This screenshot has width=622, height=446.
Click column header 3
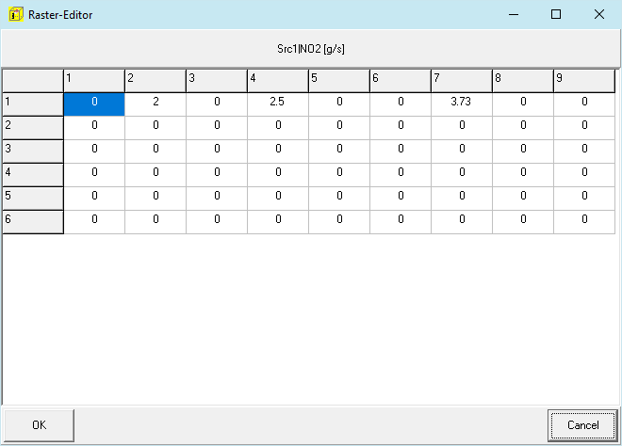click(x=217, y=81)
